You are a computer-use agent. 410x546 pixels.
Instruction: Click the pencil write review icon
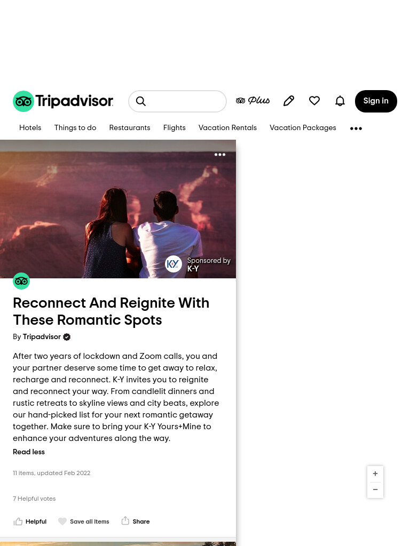click(x=289, y=101)
